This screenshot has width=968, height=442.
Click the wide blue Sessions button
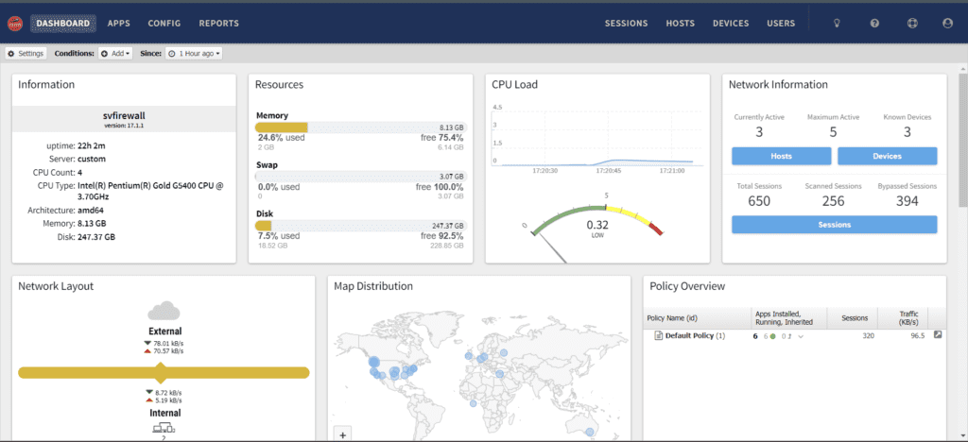[x=834, y=225]
